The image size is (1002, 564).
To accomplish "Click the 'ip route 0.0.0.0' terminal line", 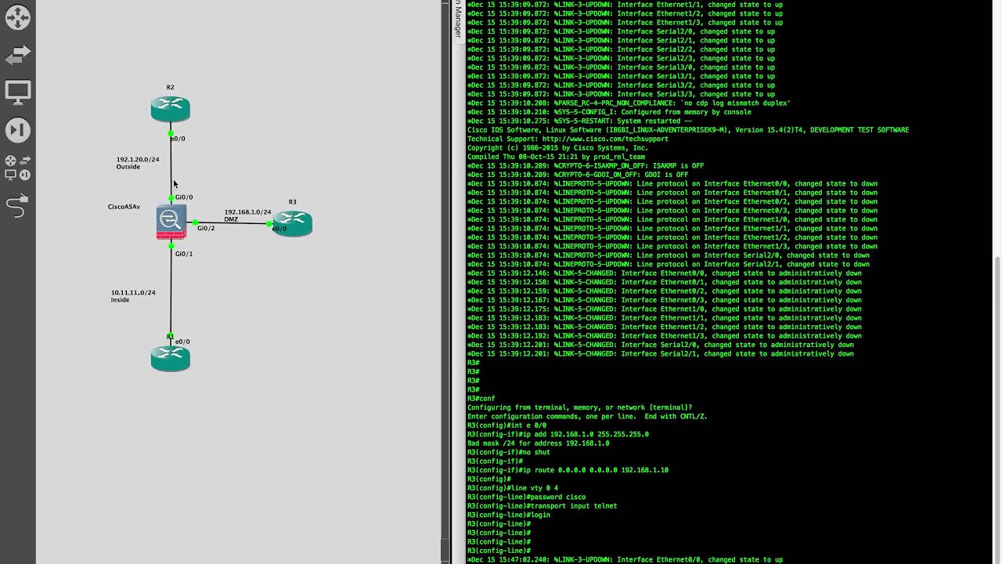I will point(568,470).
